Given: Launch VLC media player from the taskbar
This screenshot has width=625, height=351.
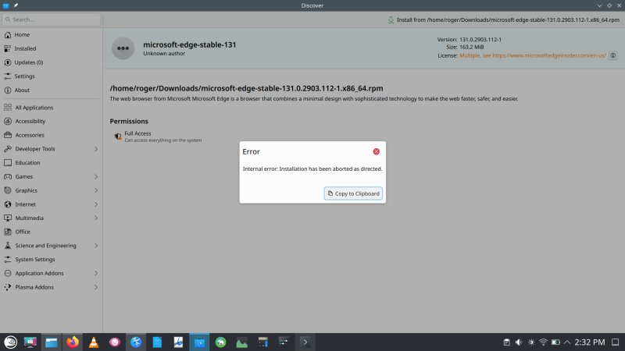Looking at the screenshot, I should (94, 342).
